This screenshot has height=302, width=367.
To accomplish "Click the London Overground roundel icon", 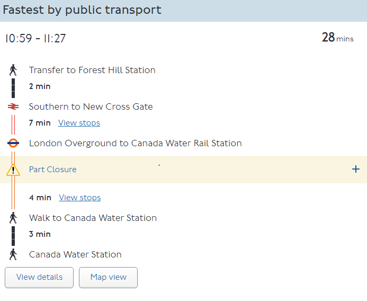I will (13, 143).
